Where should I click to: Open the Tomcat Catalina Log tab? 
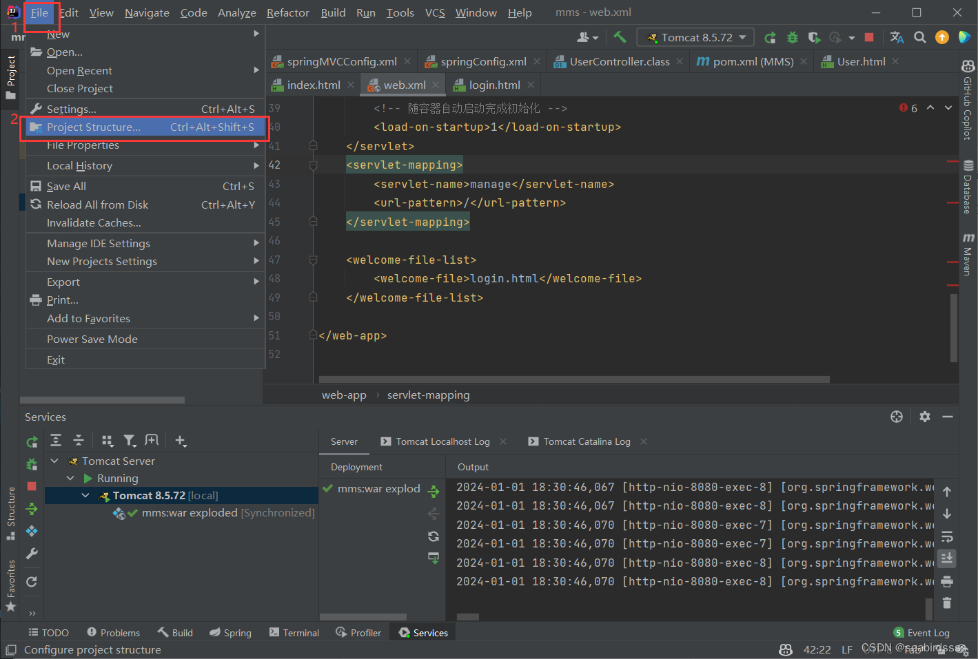point(587,441)
